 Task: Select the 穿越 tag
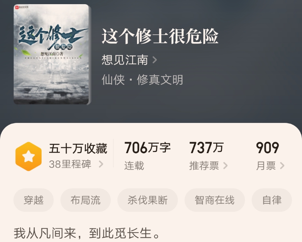pyautogui.click(x=34, y=200)
